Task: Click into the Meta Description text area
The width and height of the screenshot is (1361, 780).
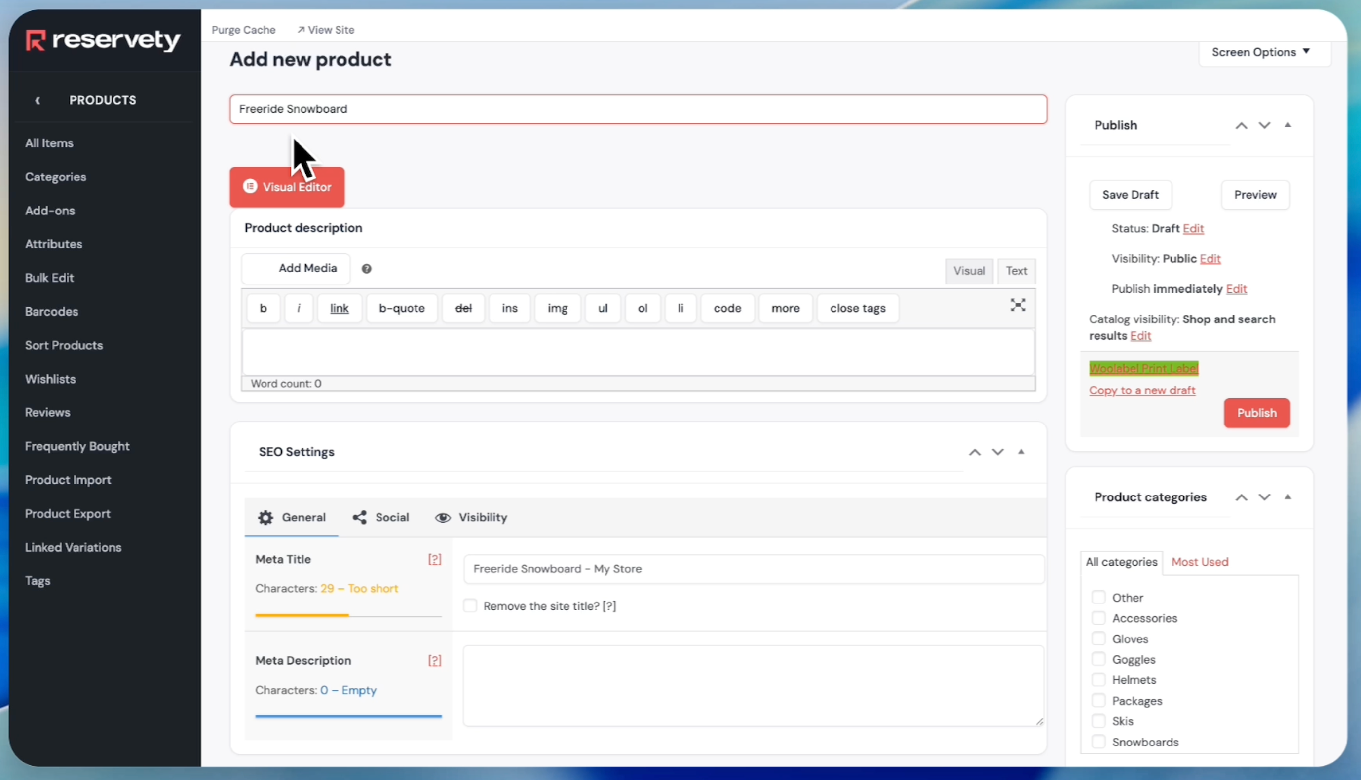Action: pyautogui.click(x=753, y=686)
